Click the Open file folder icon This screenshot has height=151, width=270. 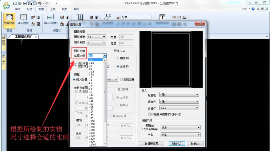pos(20,3)
